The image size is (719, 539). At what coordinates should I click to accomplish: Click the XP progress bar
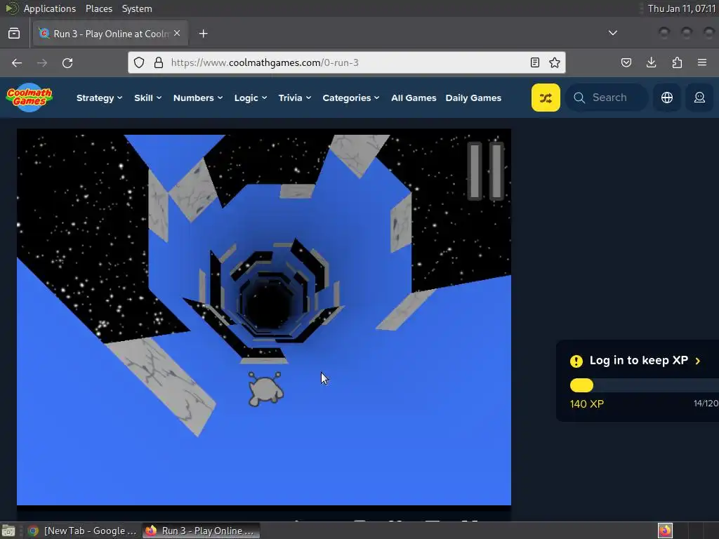[x=645, y=385]
